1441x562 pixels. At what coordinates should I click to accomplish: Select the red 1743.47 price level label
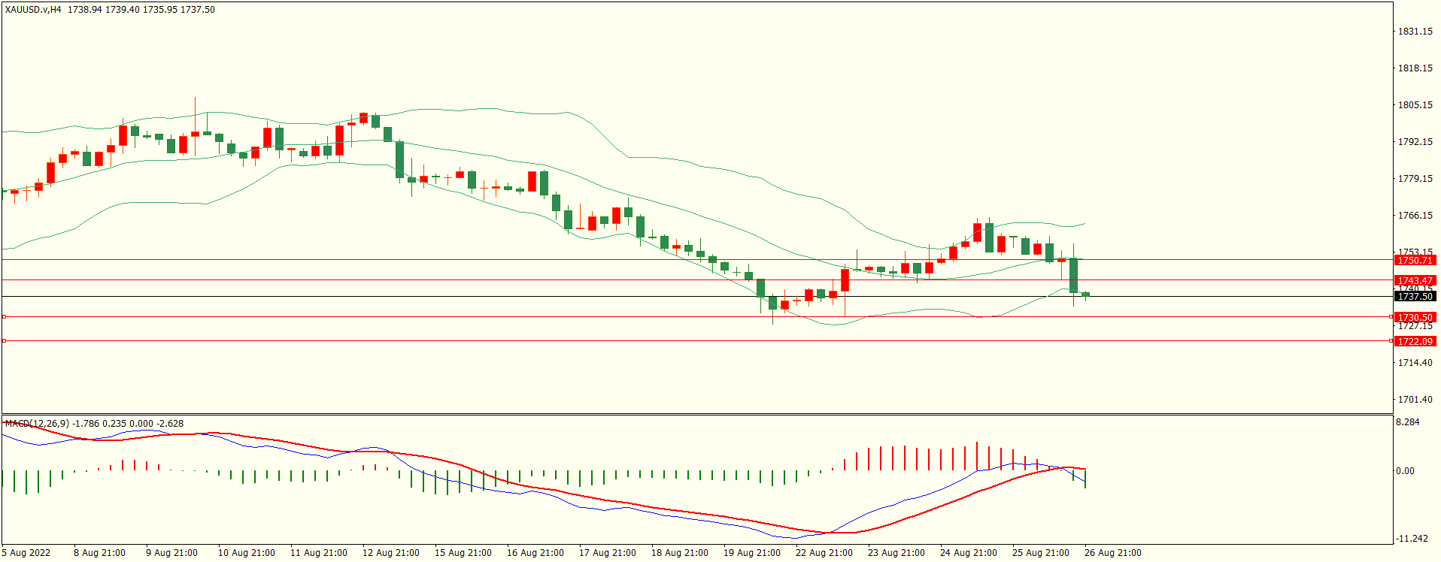pyautogui.click(x=1415, y=281)
